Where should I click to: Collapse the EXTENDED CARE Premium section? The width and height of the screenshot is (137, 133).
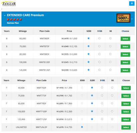click(x=5, y=15)
